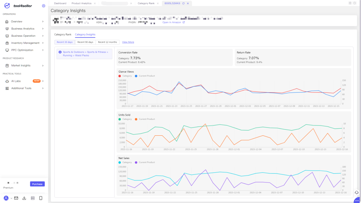This screenshot has height=203, width=361.
Task: Click the tool4seller logo
Action: (x=18, y=6)
